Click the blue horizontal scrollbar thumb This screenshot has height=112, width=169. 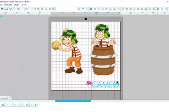pyautogui.click(x=73, y=101)
